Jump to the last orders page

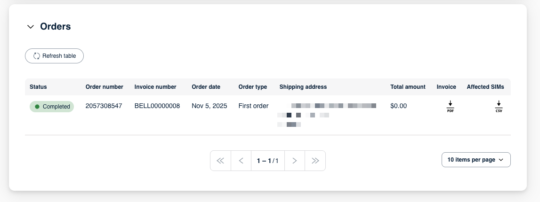(315, 161)
